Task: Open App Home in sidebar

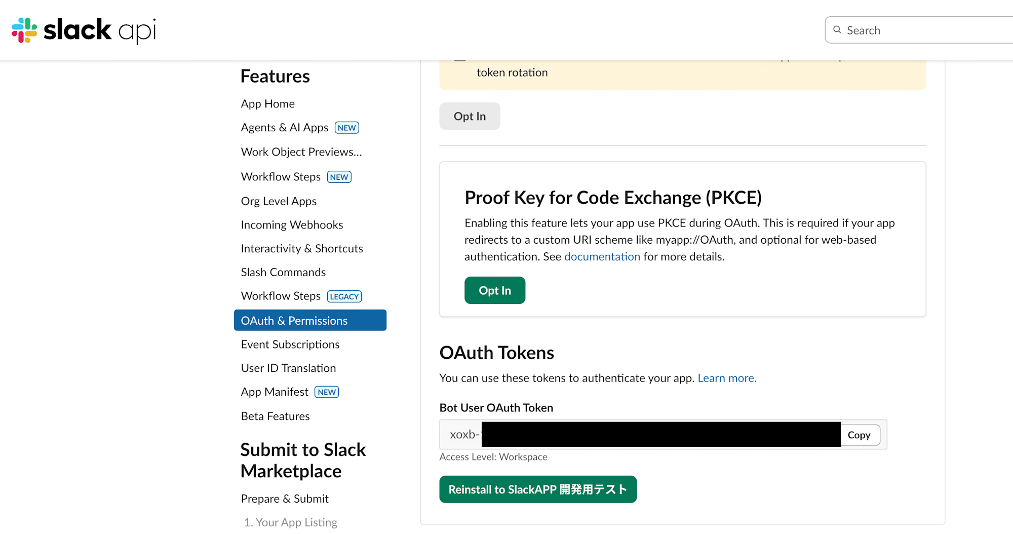Action: point(267,104)
